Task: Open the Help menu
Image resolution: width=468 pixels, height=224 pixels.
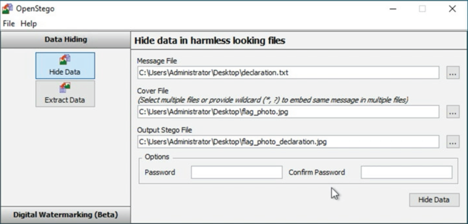Action: 29,24
